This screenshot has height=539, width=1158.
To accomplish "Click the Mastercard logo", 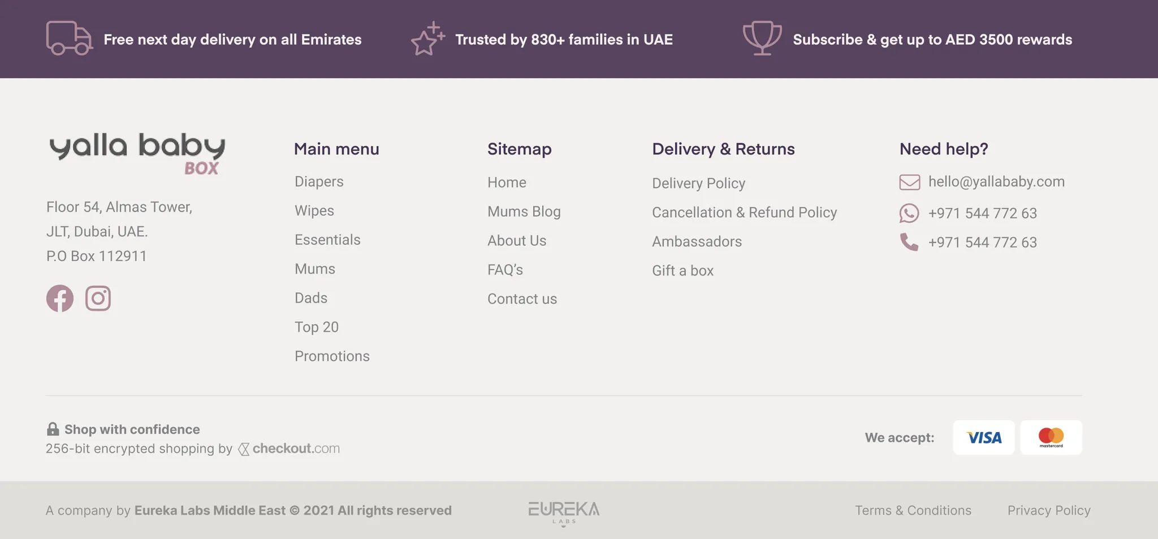I will click(x=1051, y=437).
